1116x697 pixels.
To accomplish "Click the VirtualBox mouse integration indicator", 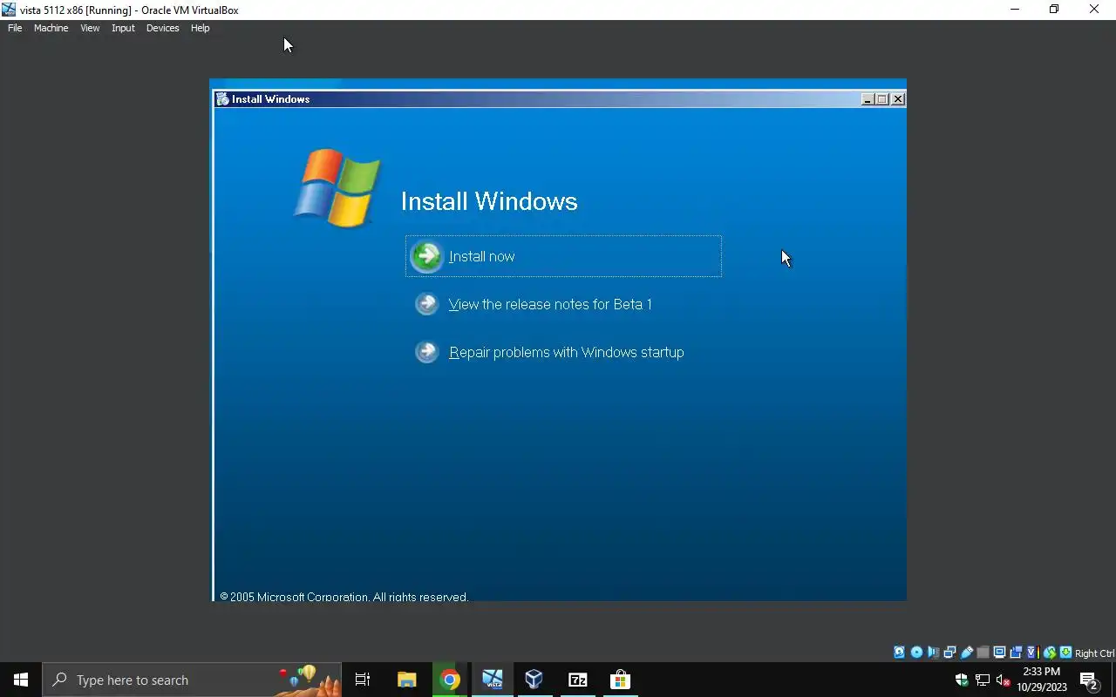I will pyautogui.click(x=1050, y=653).
